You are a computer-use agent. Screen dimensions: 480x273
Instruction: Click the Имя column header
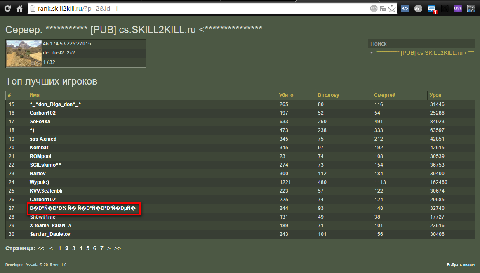(152, 95)
